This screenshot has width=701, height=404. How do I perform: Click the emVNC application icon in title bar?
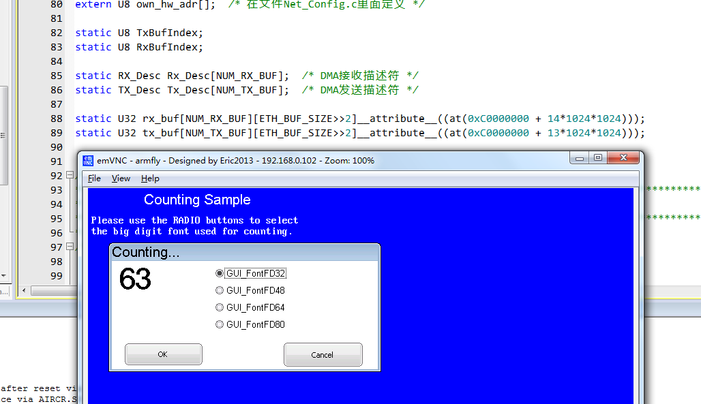tap(88, 161)
